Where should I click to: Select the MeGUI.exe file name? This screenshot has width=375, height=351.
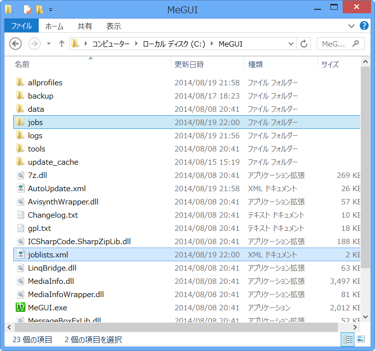pyautogui.click(x=48, y=307)
